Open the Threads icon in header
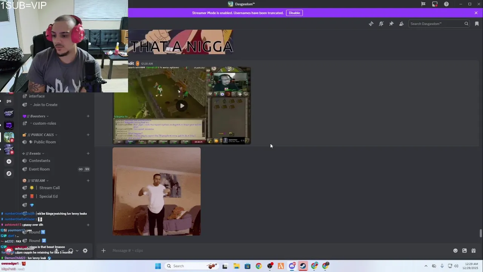 (x=371, y=23)
